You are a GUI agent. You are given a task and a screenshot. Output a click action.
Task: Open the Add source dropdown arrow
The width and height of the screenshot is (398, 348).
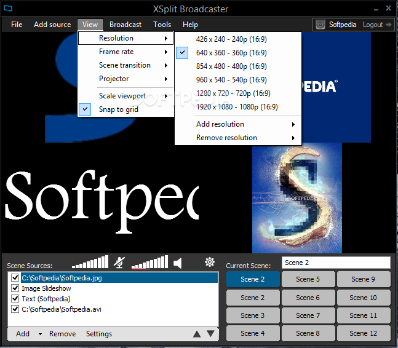tap(40, 334)
